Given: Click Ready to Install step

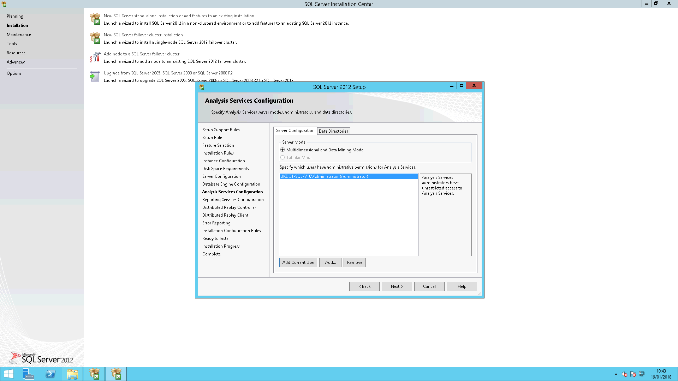Looking at the screenshot, I should point(216,238).
